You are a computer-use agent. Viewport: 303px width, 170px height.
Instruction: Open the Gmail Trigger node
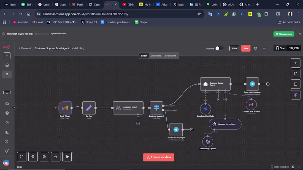click(x=65, y=108)
